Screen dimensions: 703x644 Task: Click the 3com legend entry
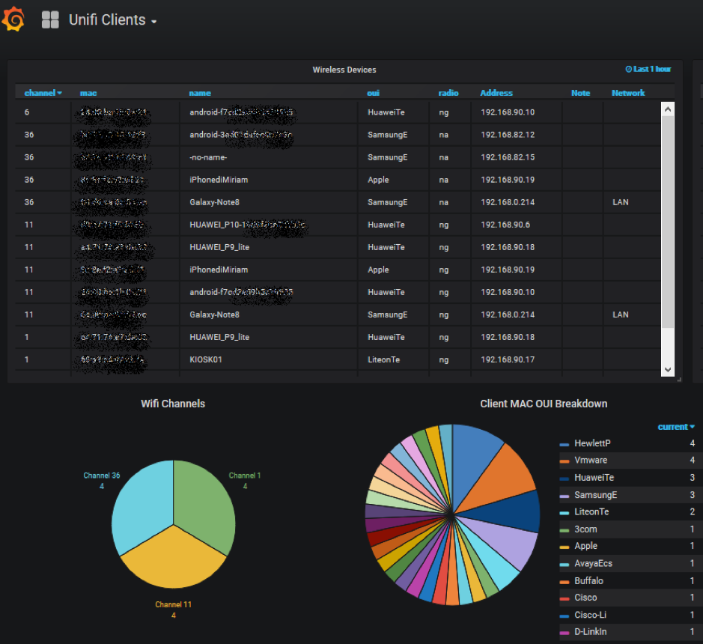[585, 529]
